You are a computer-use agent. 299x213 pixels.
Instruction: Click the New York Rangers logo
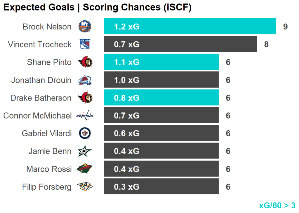point(85,44)
